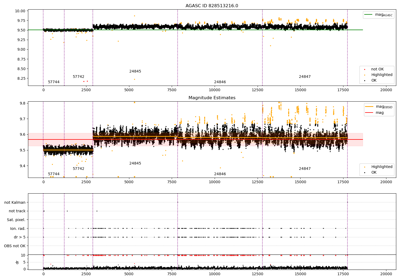Click the 'not track' row label
This screenshot has height=280, width=400.
click(x=17, y=211)
